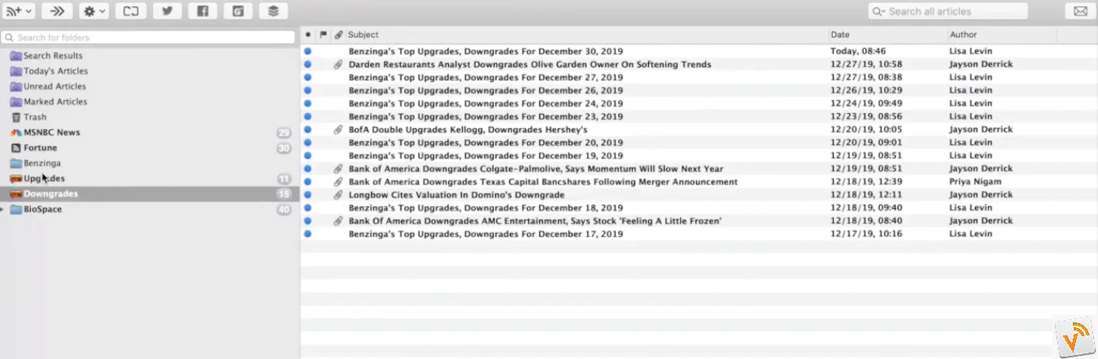Click paperclip icon on AMC Entertainment article
This screenshot has height=359, width=1098.
click(x=338, y=221)
